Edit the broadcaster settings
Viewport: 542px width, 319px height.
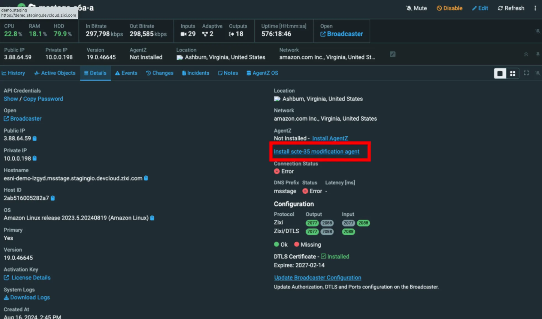pos(480,8)
